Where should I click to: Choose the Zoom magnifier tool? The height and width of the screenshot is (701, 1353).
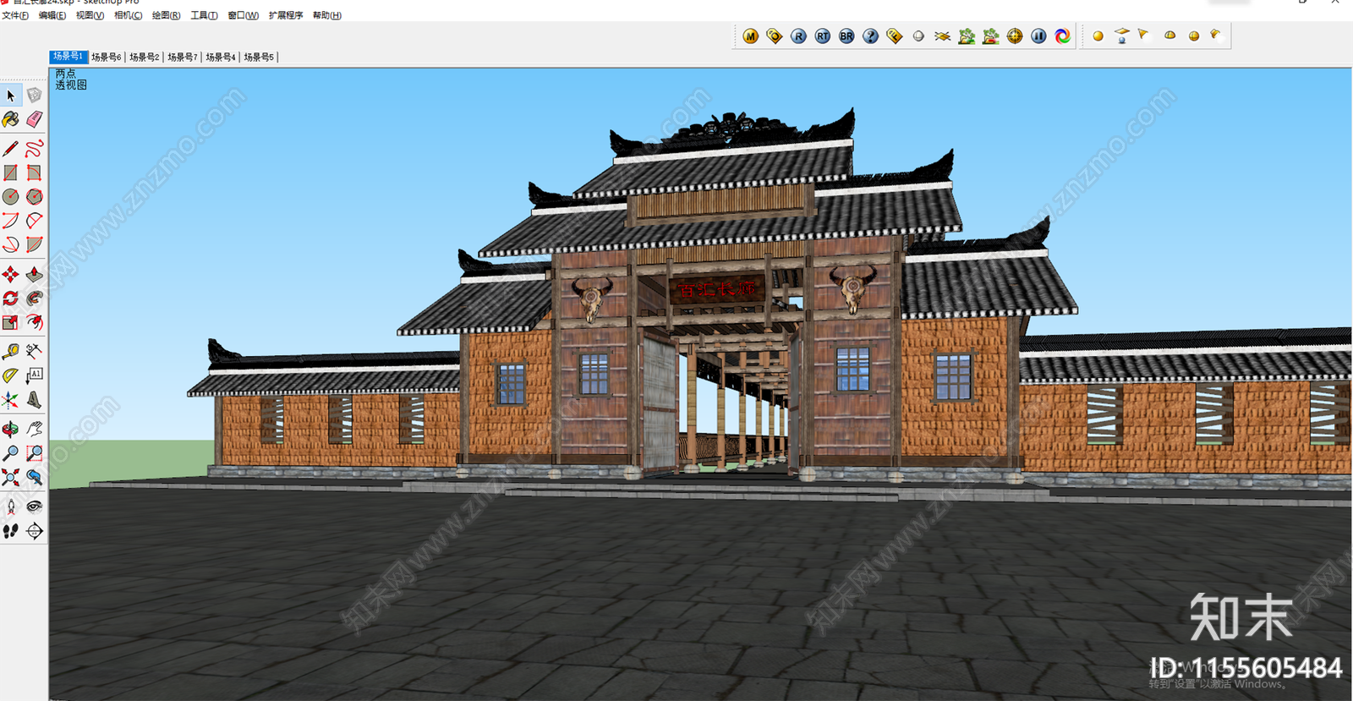[10, 453]
